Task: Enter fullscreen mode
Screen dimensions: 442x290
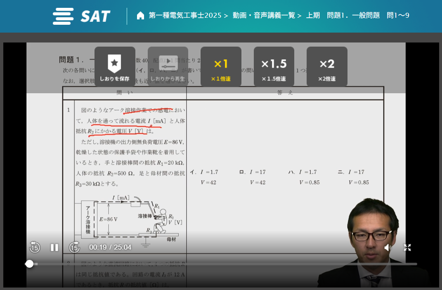Action: (407, 248)
